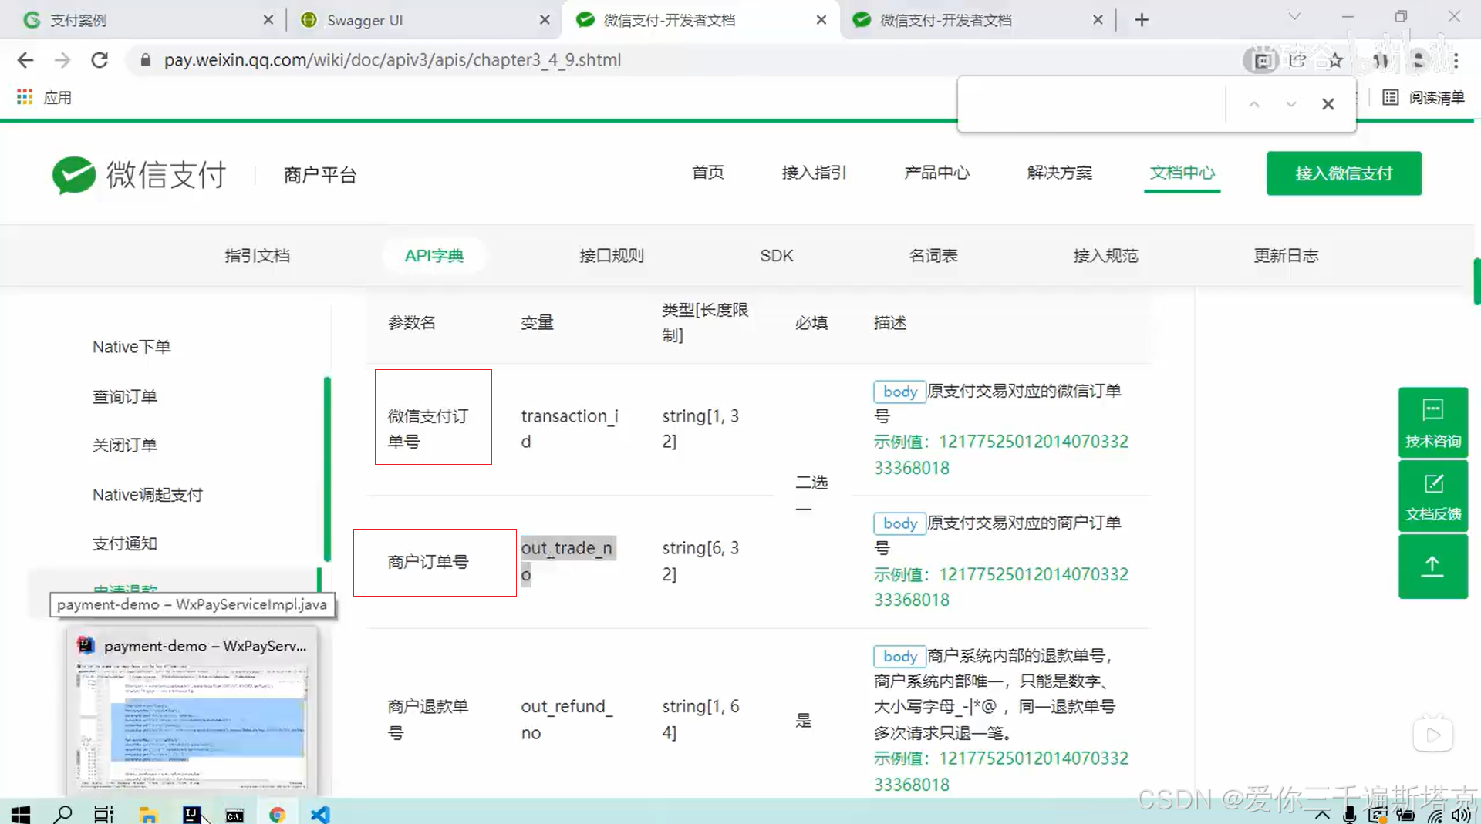Open the apps grid shortcut (应用)
1481x824 pixels.
44,97
